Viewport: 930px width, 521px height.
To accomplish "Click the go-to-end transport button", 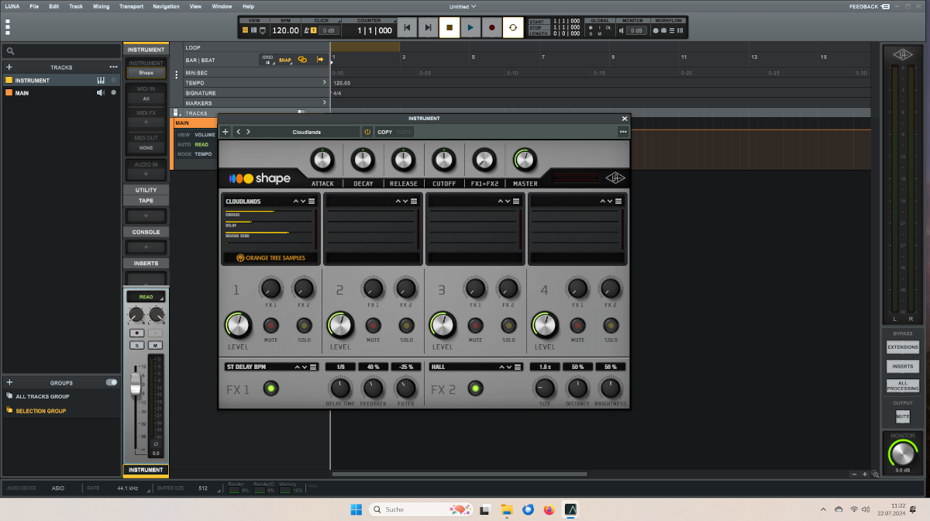I will [428, 28].
